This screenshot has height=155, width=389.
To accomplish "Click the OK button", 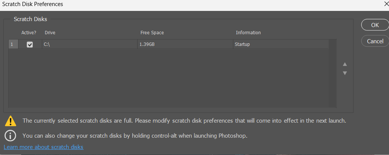I will coord(375,25).
